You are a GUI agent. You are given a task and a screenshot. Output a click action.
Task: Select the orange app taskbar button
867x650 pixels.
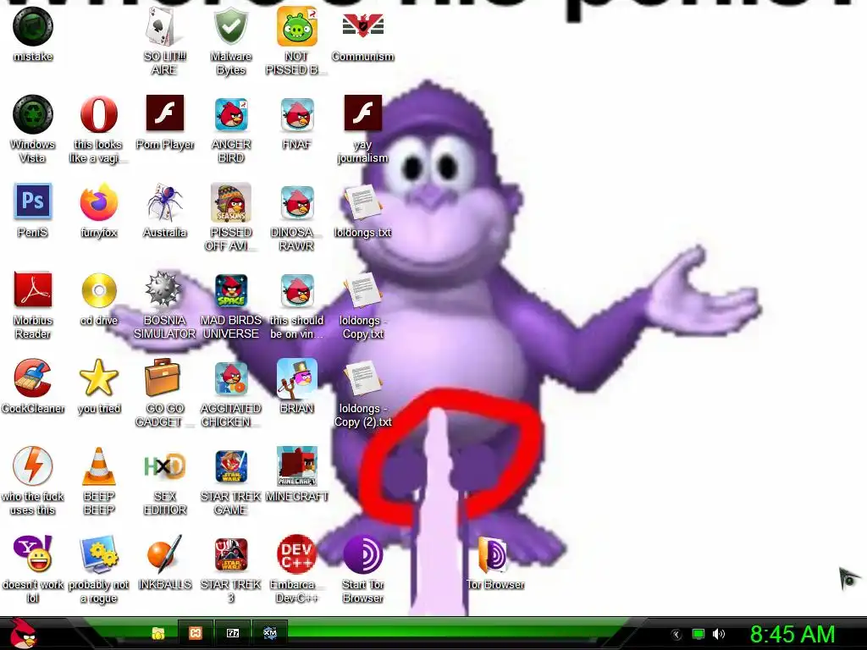pos(196,633)
